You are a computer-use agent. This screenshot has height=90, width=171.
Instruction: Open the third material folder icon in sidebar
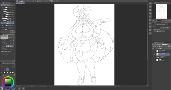(x=150, y=13)
